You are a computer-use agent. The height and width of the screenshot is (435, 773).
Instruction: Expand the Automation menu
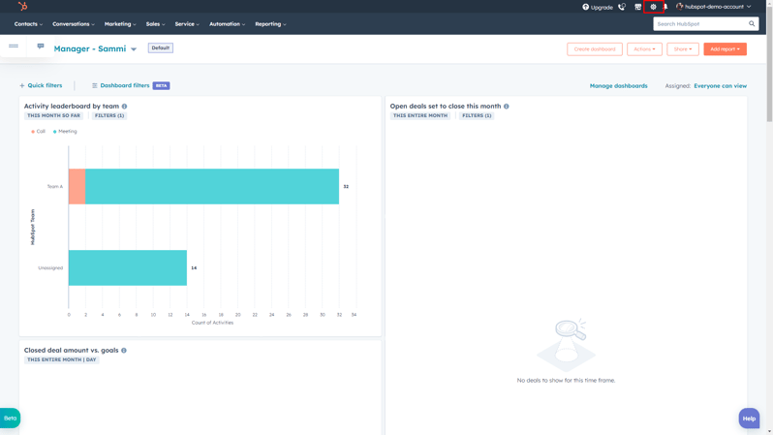click(227, 23)
